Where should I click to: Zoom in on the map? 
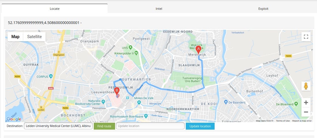pyautogui.click(x=306, y=102)
